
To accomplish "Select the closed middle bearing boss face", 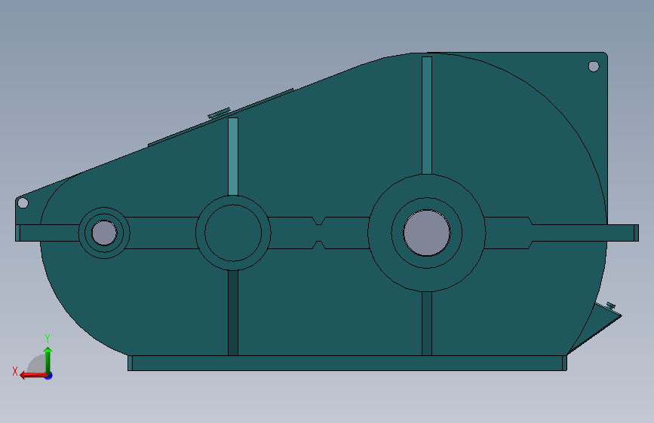I will pyautogui.click(x=233, y=233).
